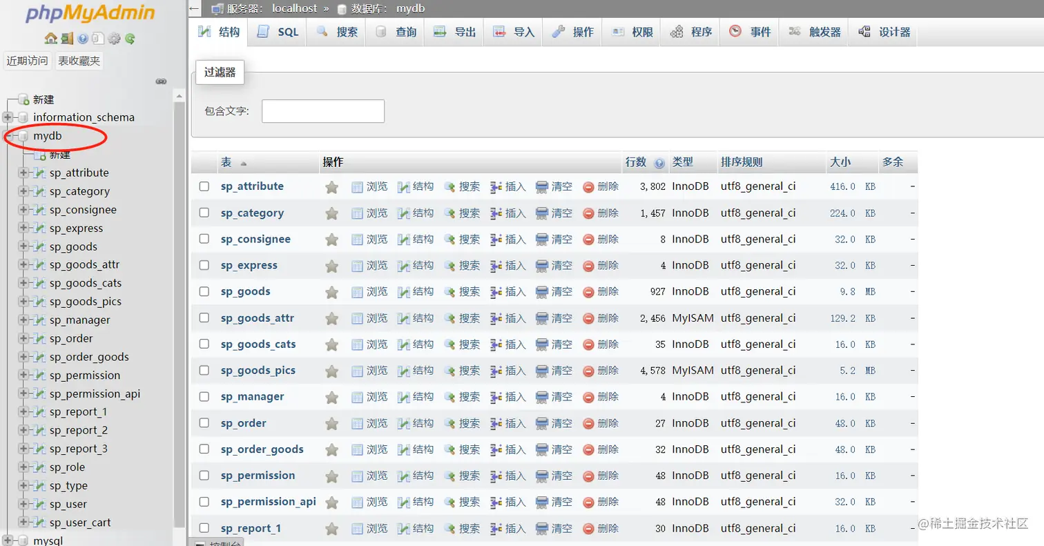Open sp_order_goods table name link

pyautogui.click(x=262, y=449)
